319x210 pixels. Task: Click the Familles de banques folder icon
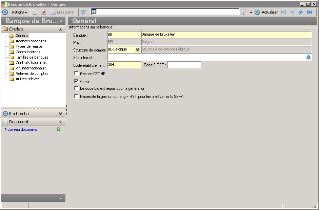12,57
